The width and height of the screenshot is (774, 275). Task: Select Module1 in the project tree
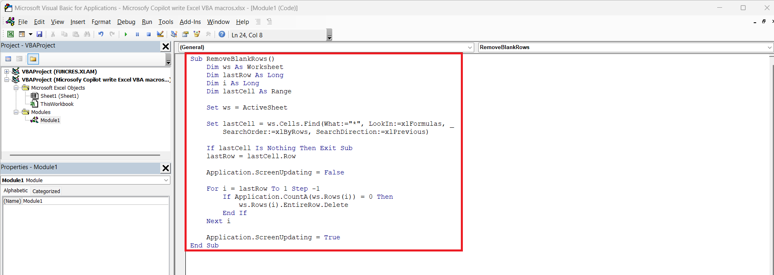click(x=50, y=120)
